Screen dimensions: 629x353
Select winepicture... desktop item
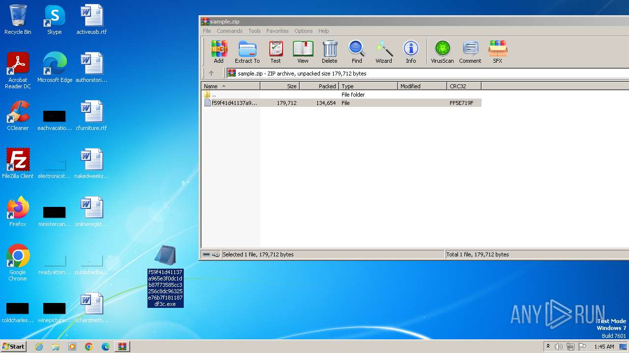54,312
